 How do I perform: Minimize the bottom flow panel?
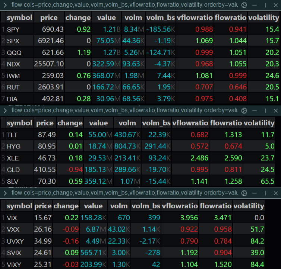click(255, 193)
